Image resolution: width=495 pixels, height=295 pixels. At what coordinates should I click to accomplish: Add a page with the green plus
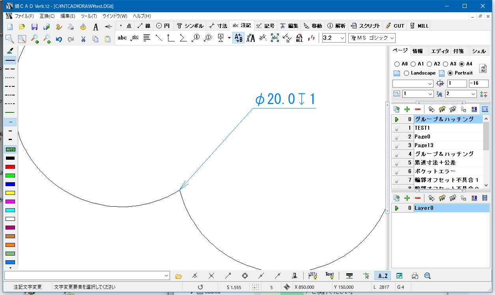tap(407, 109)
